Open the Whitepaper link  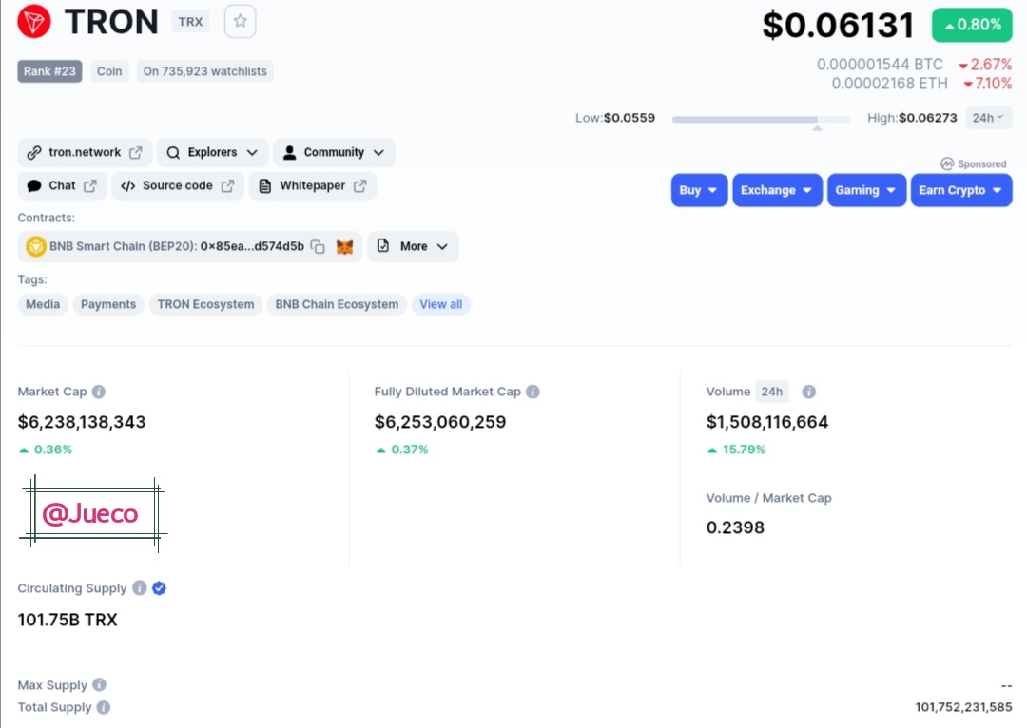[313, 186]
